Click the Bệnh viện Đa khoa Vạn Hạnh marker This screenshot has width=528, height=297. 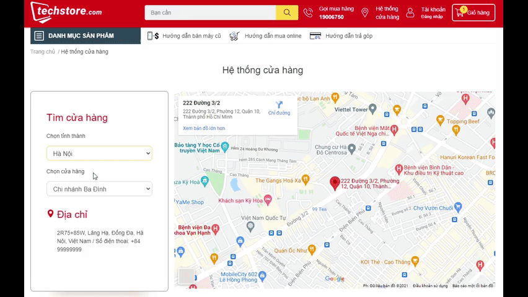(x=215, y=229)
